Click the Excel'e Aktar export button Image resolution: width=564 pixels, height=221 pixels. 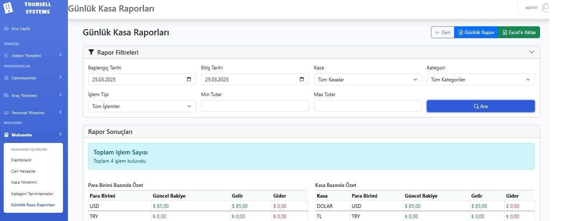(x=519, y=32)
